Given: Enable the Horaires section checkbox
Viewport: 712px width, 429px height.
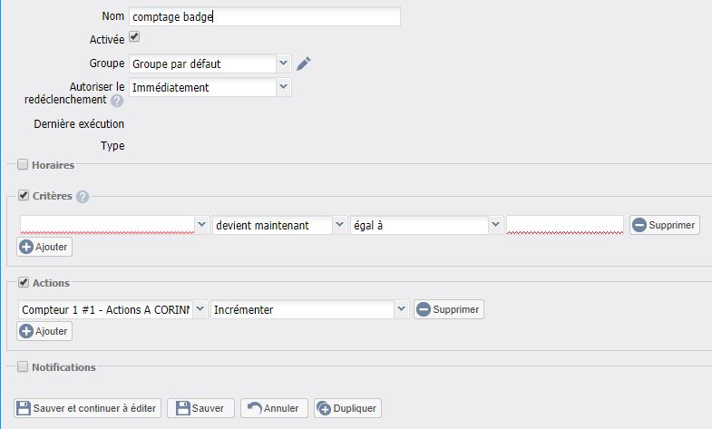Looking at the screenshot, I should click(23, 165).
